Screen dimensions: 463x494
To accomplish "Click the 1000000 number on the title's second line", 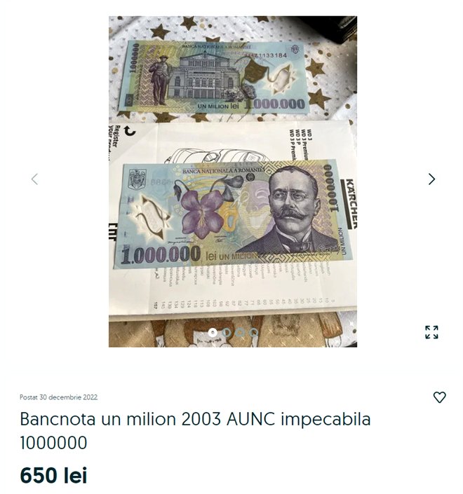I will click(x=53, y=442).
